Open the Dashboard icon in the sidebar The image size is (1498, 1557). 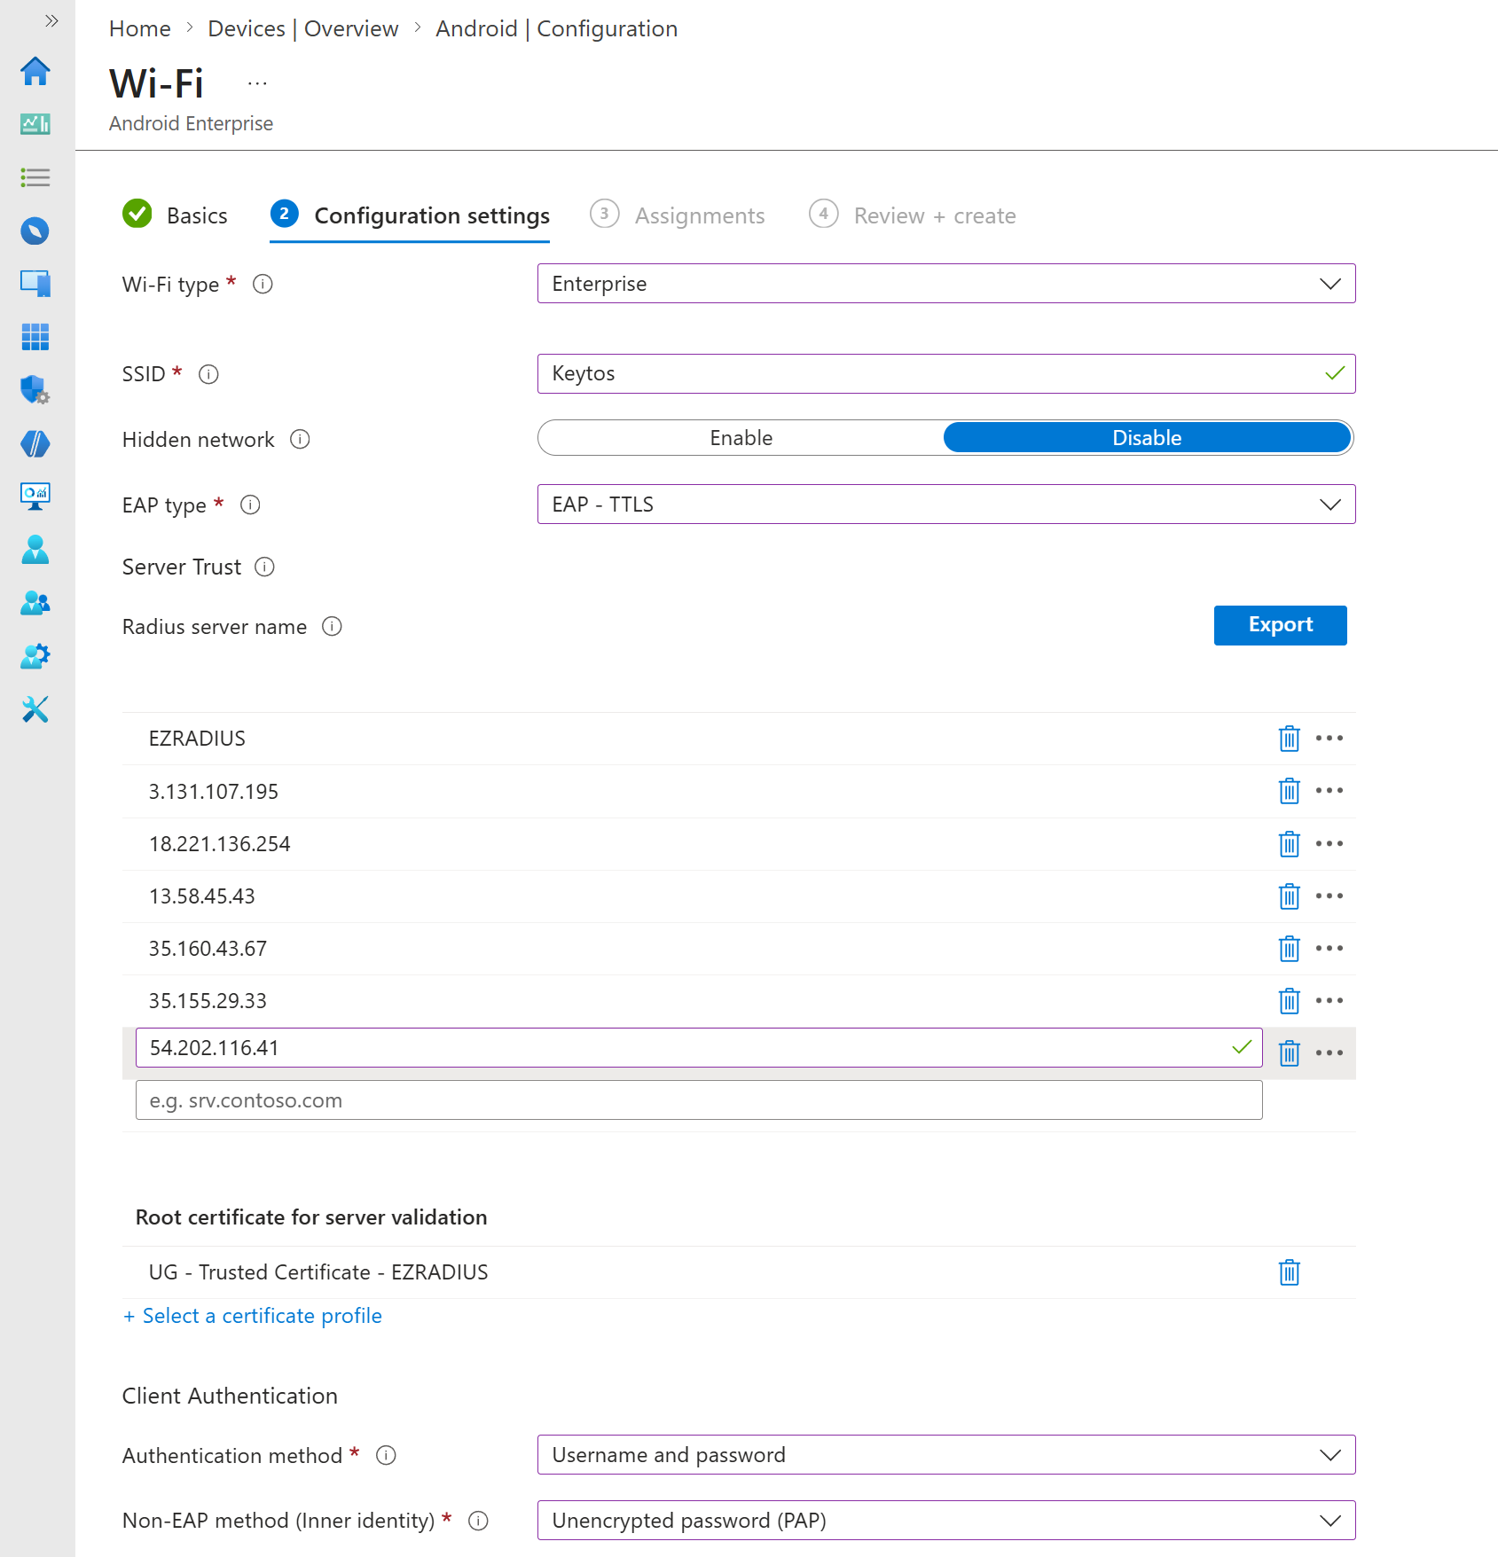coord(35,123)
